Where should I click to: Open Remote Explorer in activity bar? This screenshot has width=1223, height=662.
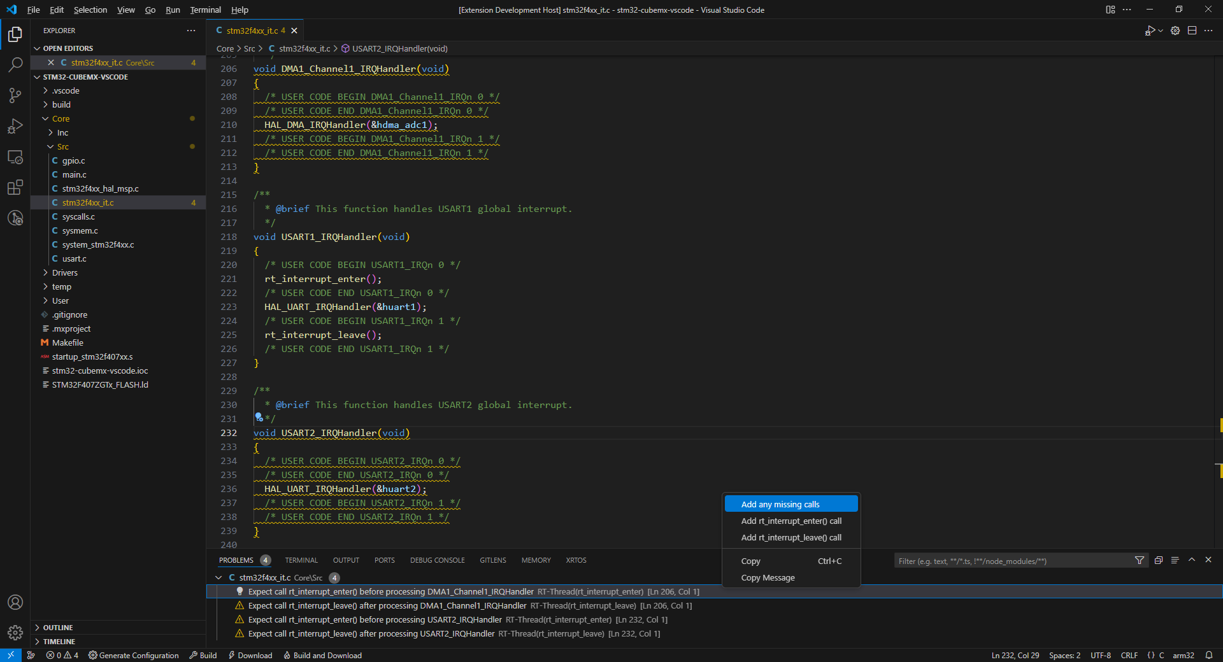click(15, 157)
